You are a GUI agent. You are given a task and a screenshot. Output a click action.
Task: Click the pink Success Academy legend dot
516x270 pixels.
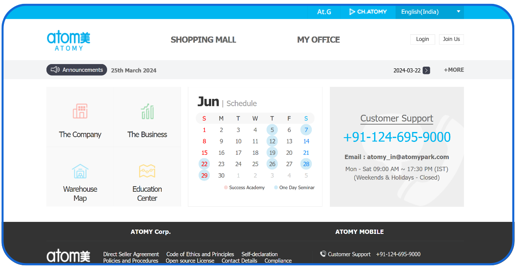226,187
